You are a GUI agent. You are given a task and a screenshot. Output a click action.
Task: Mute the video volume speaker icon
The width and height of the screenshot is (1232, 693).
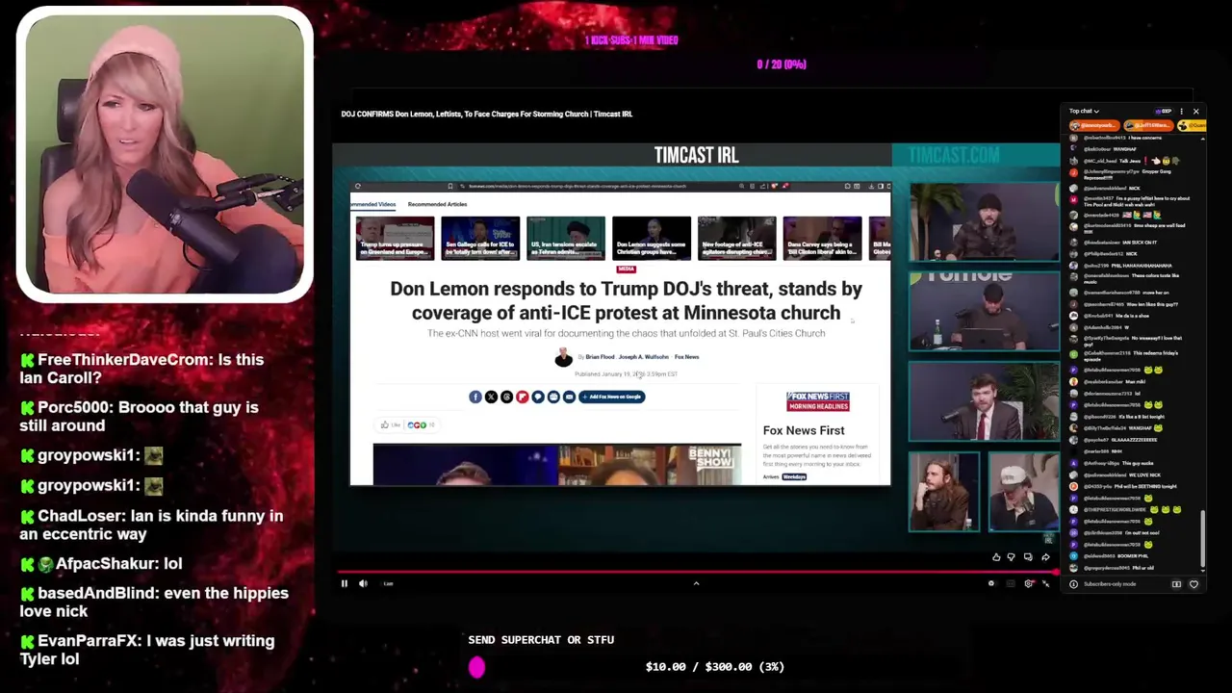(x=363, y=583)
